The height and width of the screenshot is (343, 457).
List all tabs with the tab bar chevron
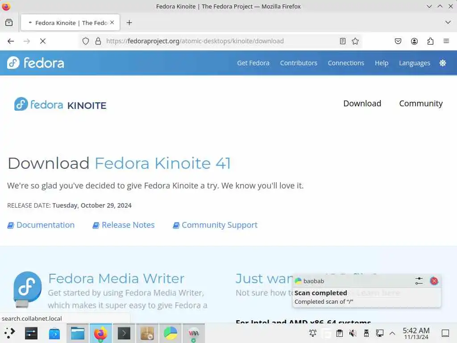(x=448, y=22)
